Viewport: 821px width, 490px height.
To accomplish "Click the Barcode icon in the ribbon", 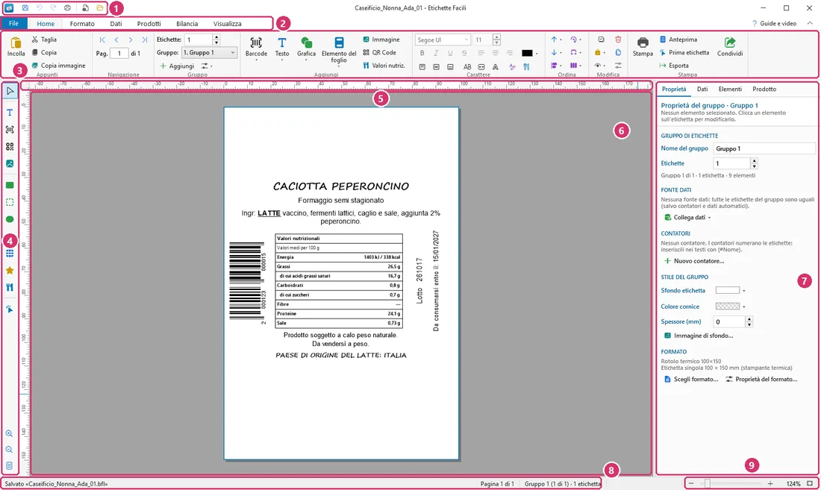I will (256, 43).
